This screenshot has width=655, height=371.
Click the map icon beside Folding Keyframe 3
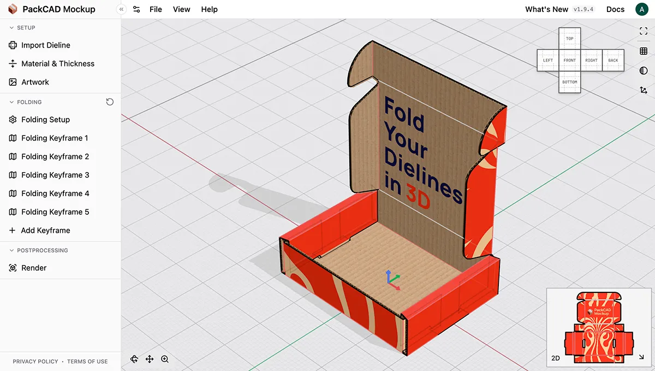pyautogui.click(x=13, y=175)
